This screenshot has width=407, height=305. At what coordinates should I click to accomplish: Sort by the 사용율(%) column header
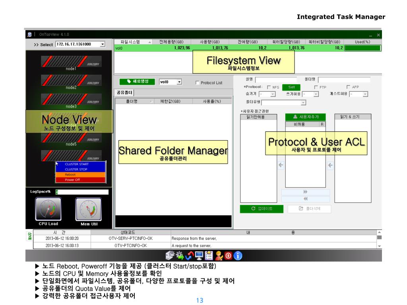tap(212, 101)
